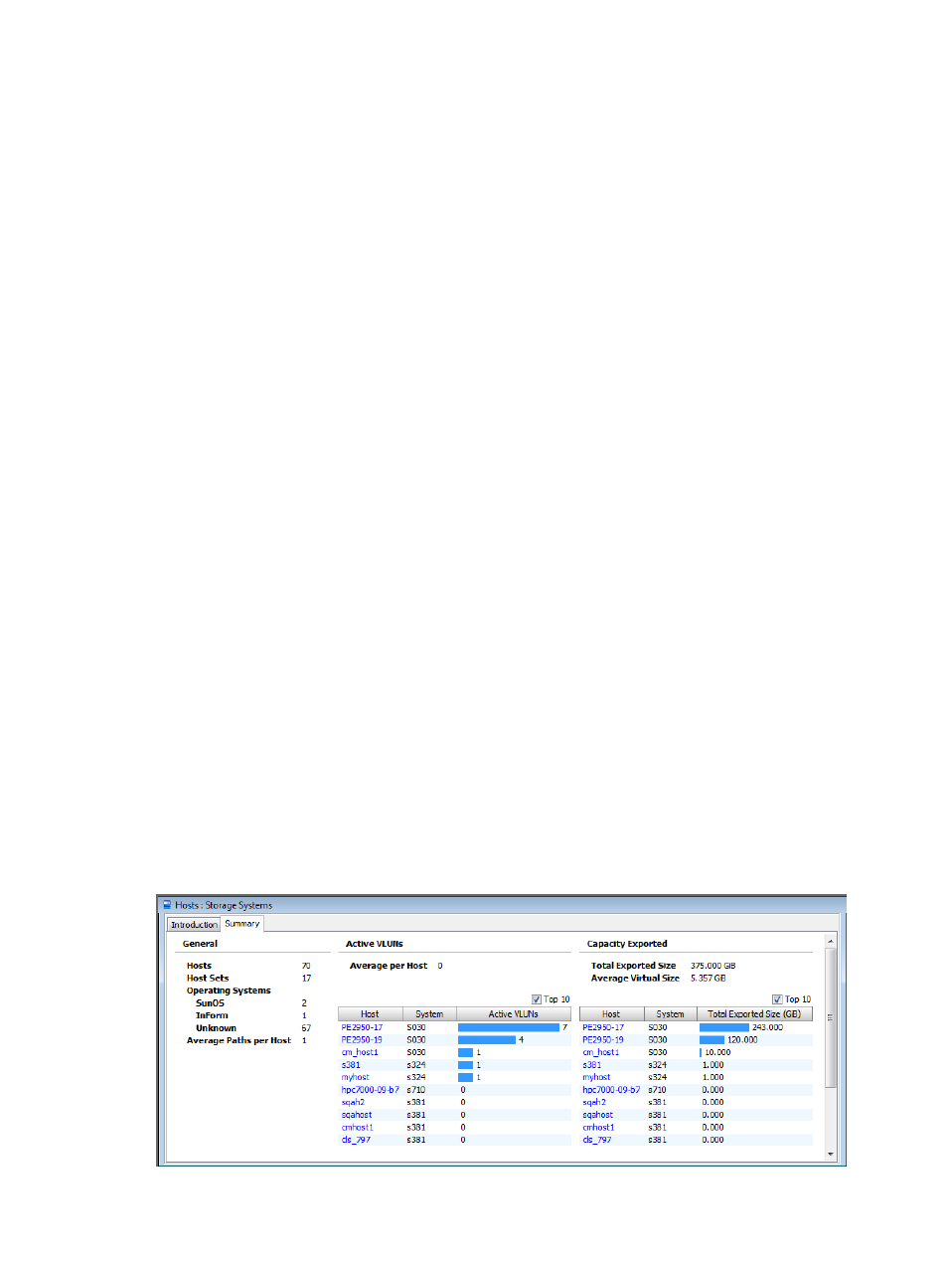Switch to the Introduction tab

(x=194, y=925)
